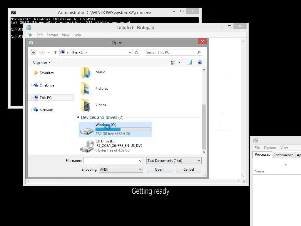Switch to Task Manager Processes tab
This screenshot has height=226, width=301.
262,154
